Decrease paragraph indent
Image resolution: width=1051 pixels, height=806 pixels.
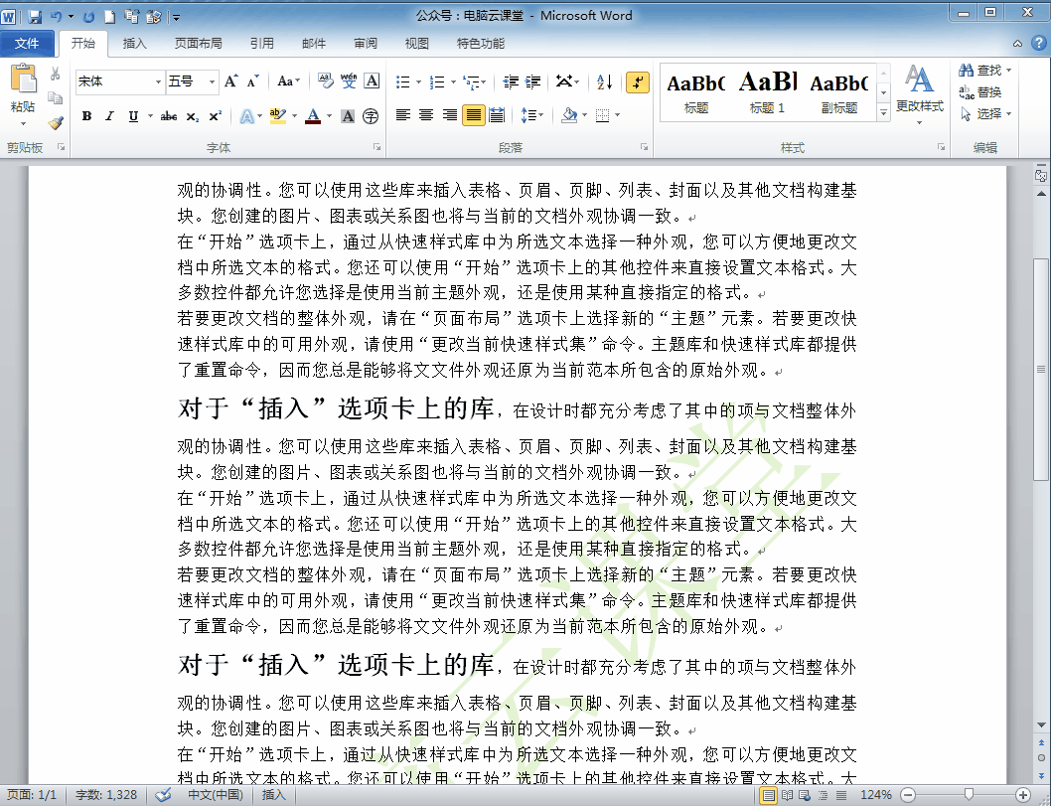[510, 81]
